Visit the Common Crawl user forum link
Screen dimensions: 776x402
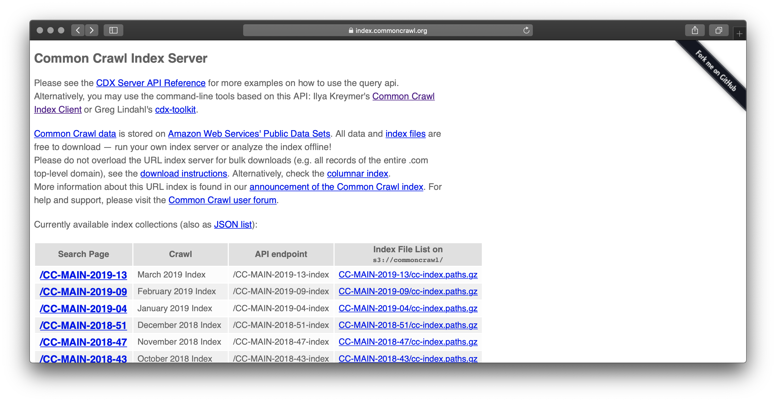(222, 200)
